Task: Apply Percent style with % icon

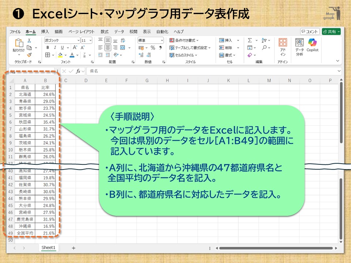Action: tap(153, 47)
